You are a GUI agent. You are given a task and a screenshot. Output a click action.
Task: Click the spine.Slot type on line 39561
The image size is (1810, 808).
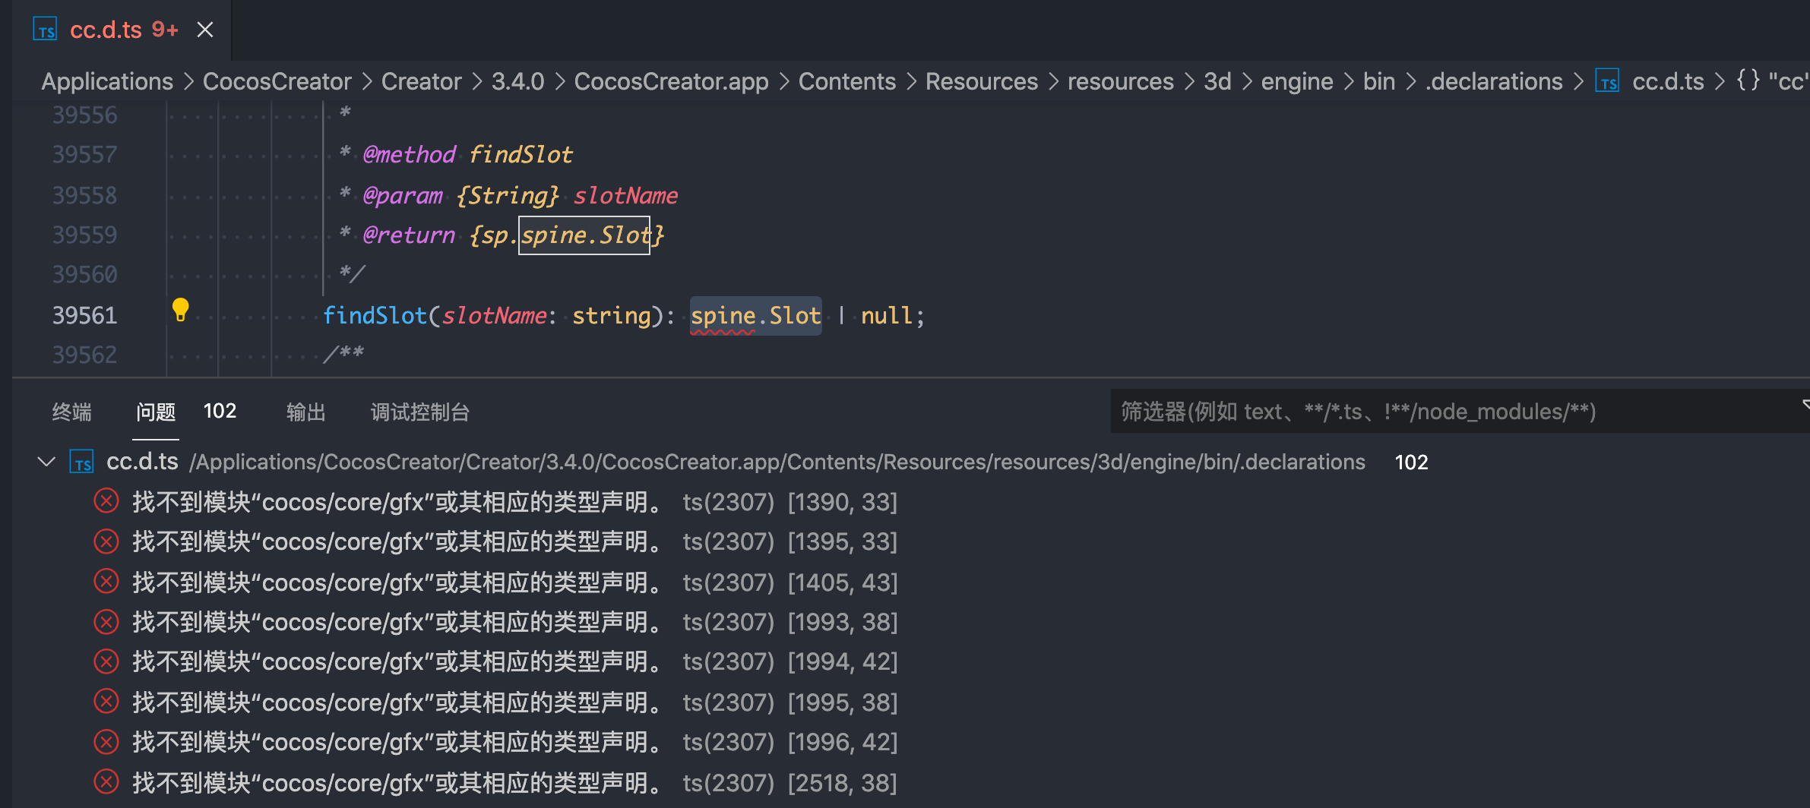point(755,316)
